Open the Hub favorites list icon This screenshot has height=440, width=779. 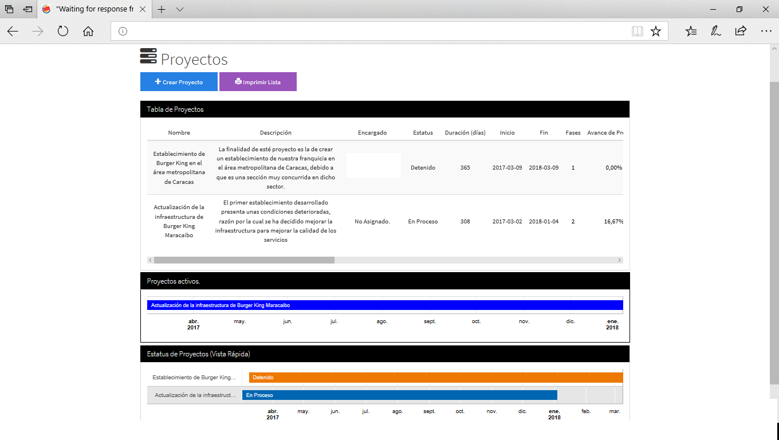tap(691, 31)
